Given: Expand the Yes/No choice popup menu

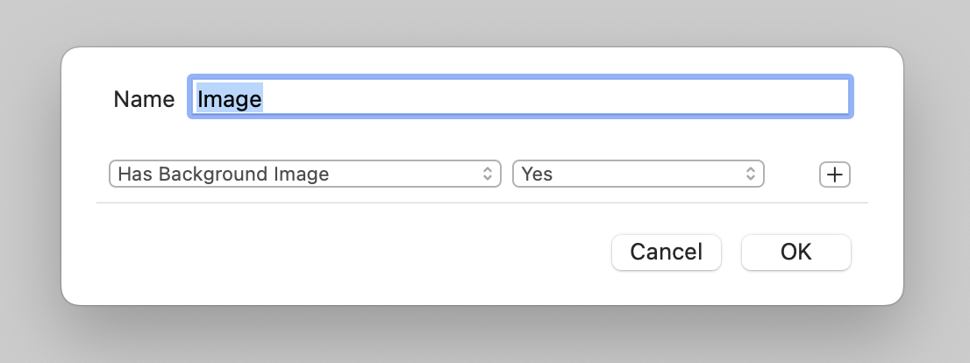Looking at the screenshot, I should [x=638, y=174].
